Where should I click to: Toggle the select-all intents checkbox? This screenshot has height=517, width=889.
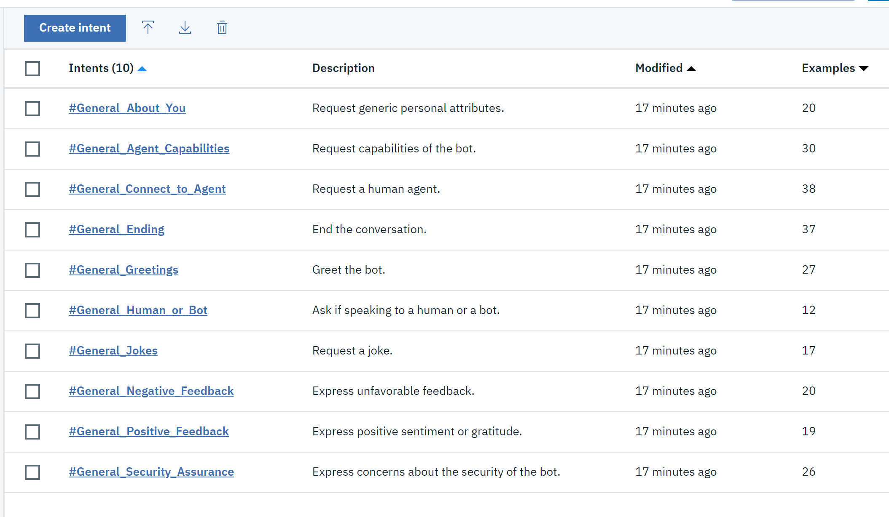tap(32, 68)
